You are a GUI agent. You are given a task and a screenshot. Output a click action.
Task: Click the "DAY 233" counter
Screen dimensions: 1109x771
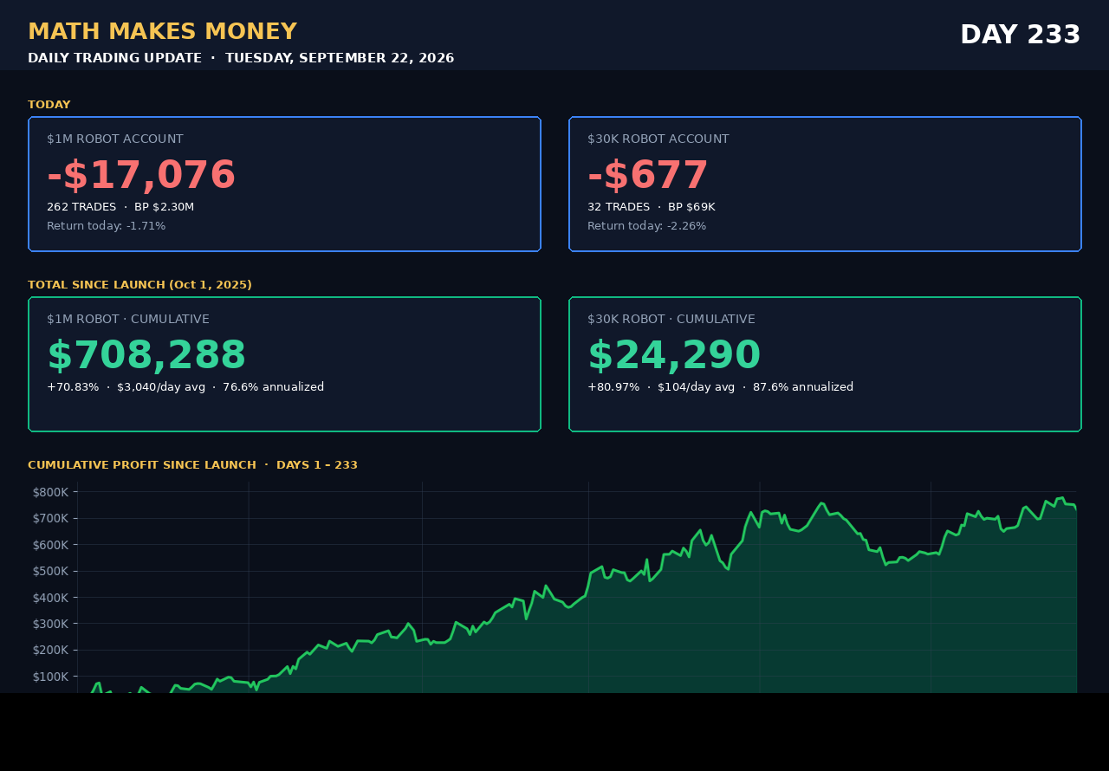pyautogui.click(x=1021, y=35)
